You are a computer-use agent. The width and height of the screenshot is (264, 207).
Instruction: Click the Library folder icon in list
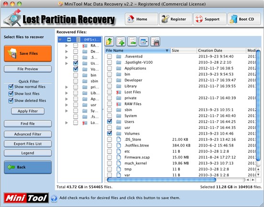click(x=119, y=86)
